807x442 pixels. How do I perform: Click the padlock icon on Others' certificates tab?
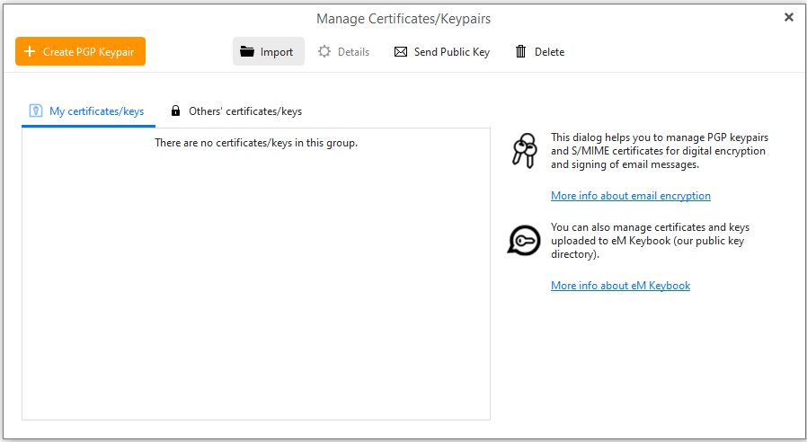point(175,110)
